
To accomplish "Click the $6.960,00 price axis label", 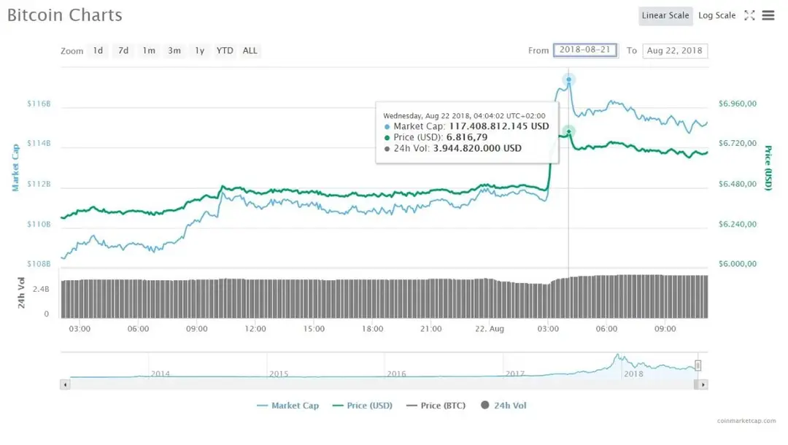I will point(737,104).
